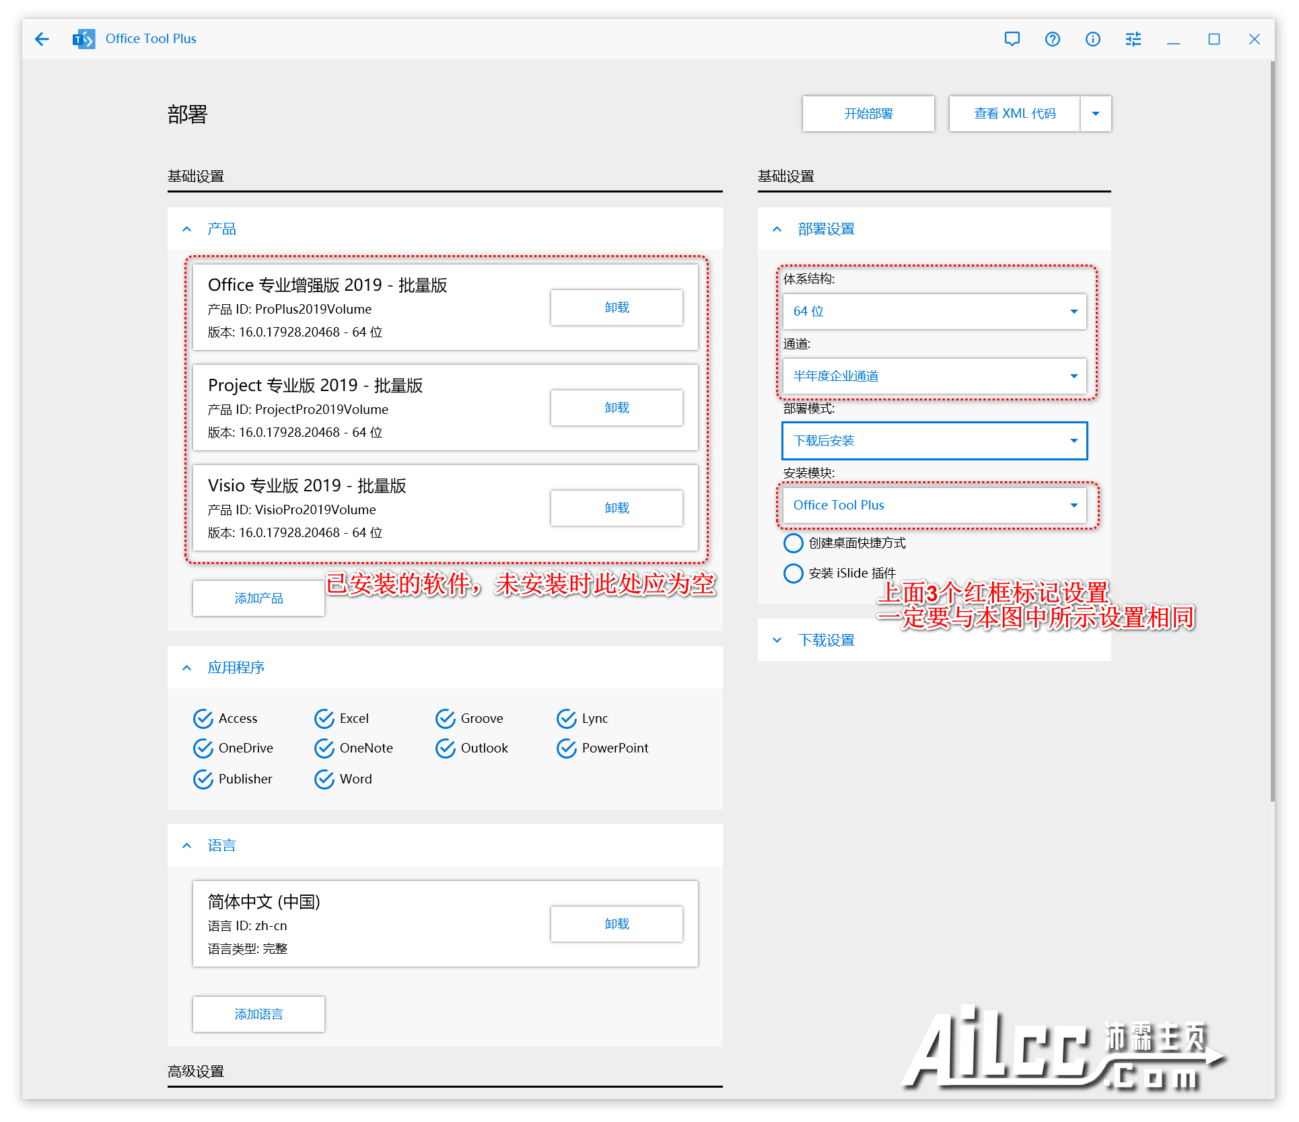Click the 高级设置 heading
1299x1122 pixels.
tap(195, 1072)
